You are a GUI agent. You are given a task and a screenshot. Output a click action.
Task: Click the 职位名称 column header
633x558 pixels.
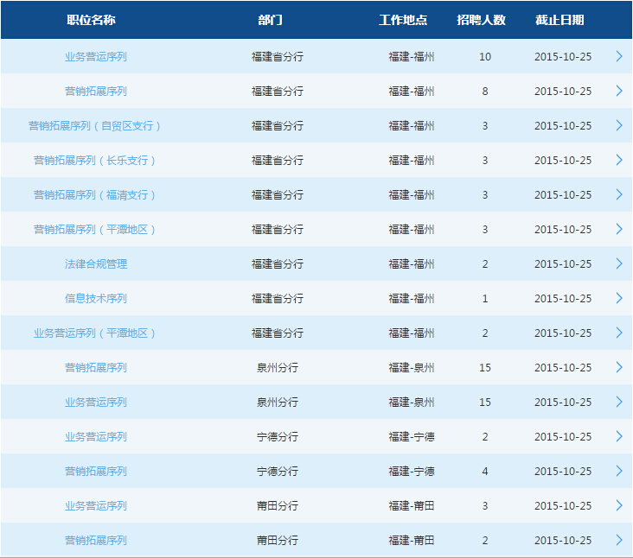91,20
